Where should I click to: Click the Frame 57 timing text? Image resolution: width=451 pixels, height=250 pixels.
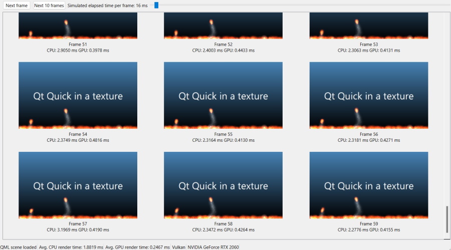(x=78, y=230)
